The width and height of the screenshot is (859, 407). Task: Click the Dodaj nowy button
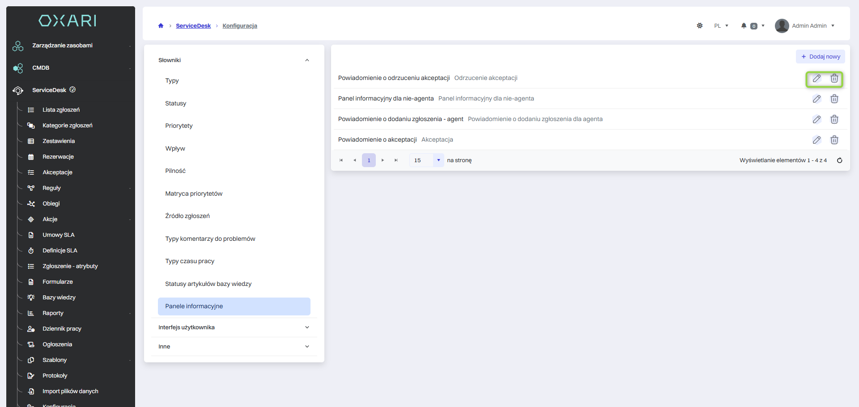tap(820, 57)
